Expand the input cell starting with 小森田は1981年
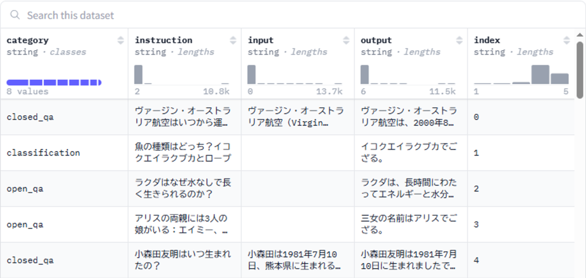This screenshot has height=278, width=586. point(294,260)
